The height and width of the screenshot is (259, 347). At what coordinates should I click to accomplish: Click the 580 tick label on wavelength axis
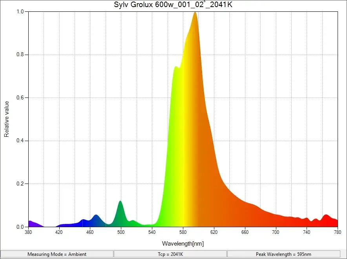[x=183, y=232]
